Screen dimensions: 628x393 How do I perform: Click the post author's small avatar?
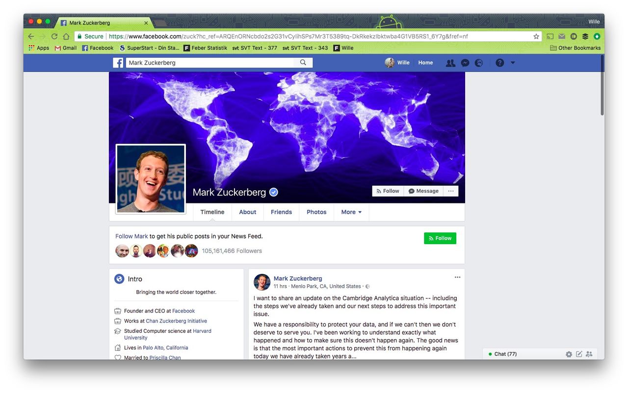pos(262,282)
